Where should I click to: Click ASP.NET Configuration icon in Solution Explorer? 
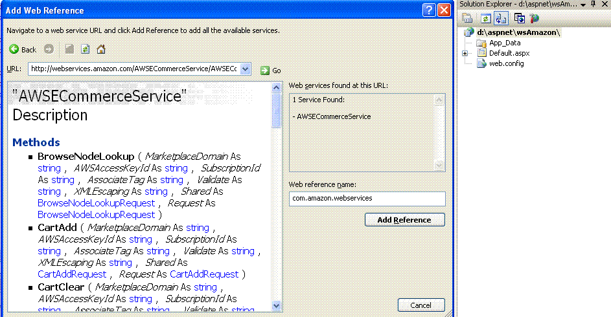point(535,18)
